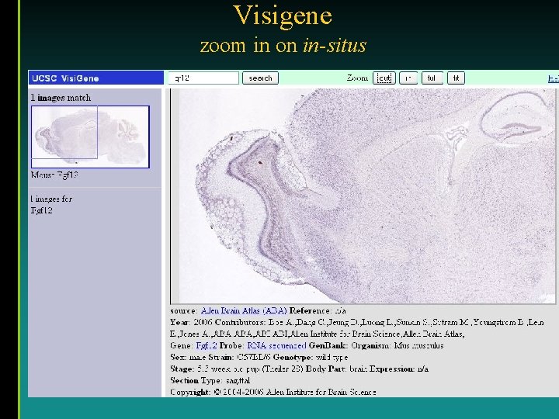Image resolution: width=559 pixels, height=419 pixels.
Task: Click the dark red spot in the olfactory bulb
Action: 260,163
